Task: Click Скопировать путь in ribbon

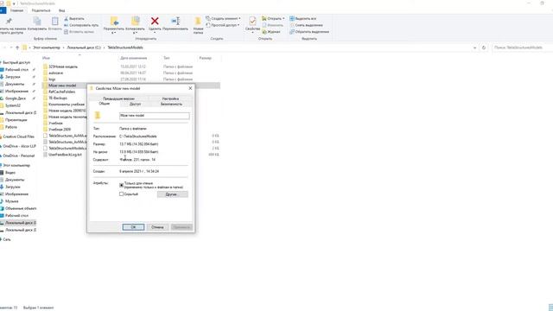Action: click(81, 25)
